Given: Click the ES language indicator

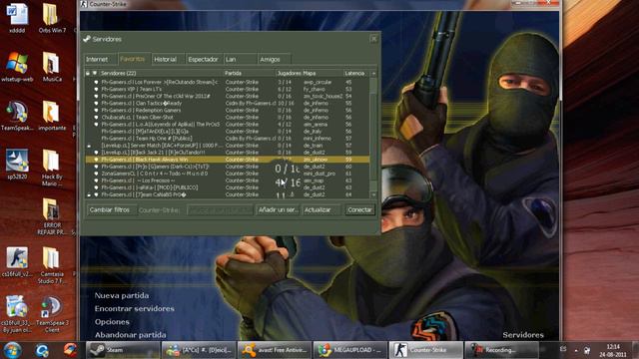Looking at the screenshot, I should point(563,349).
